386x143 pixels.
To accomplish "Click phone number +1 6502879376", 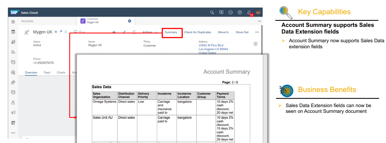I will [43, 63].
